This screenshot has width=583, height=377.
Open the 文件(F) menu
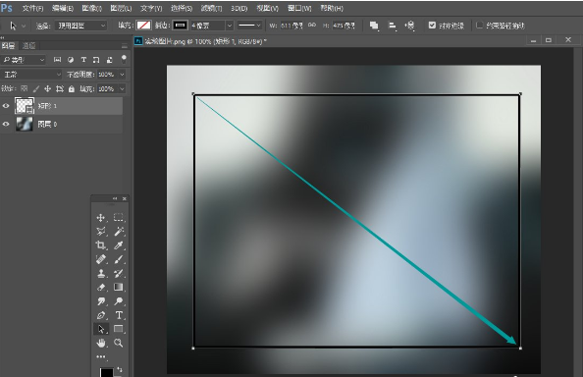pyautogui.click(x=32, y=8)
